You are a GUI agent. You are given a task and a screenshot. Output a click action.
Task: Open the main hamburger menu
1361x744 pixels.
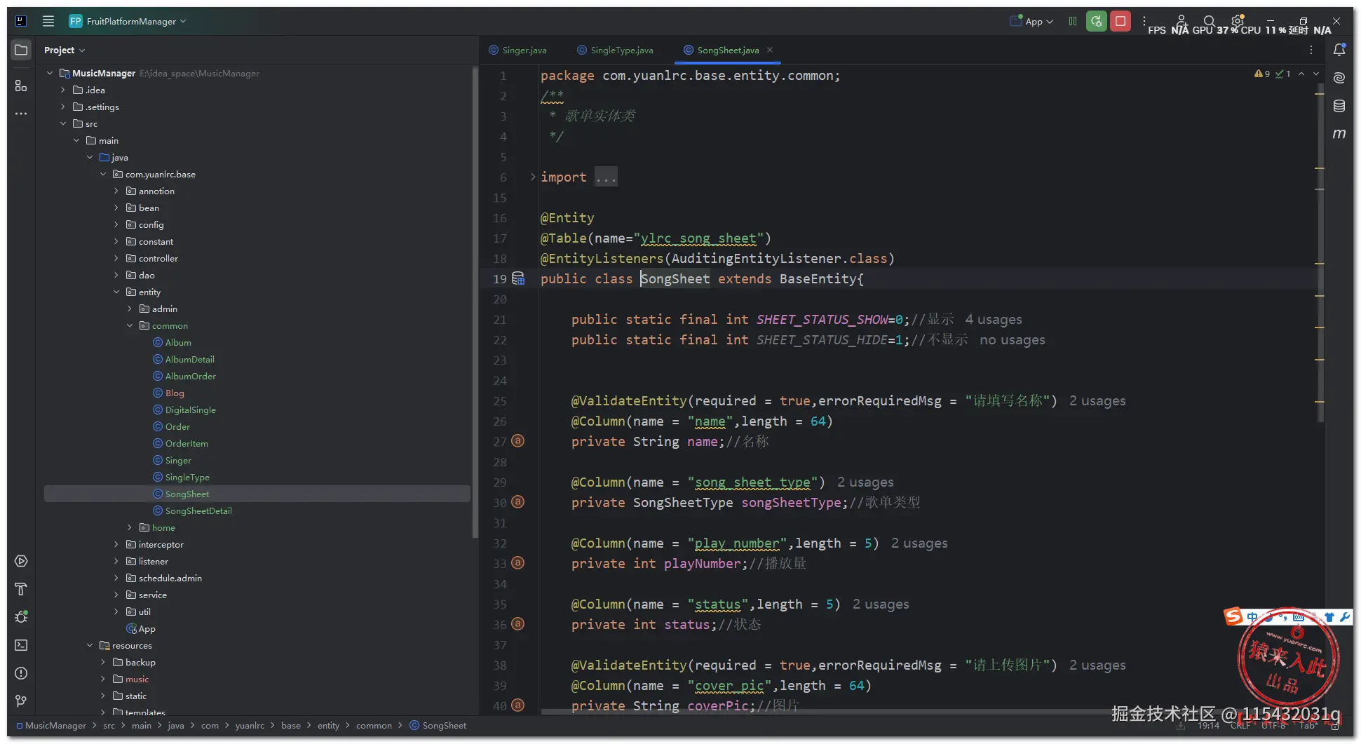48,21
